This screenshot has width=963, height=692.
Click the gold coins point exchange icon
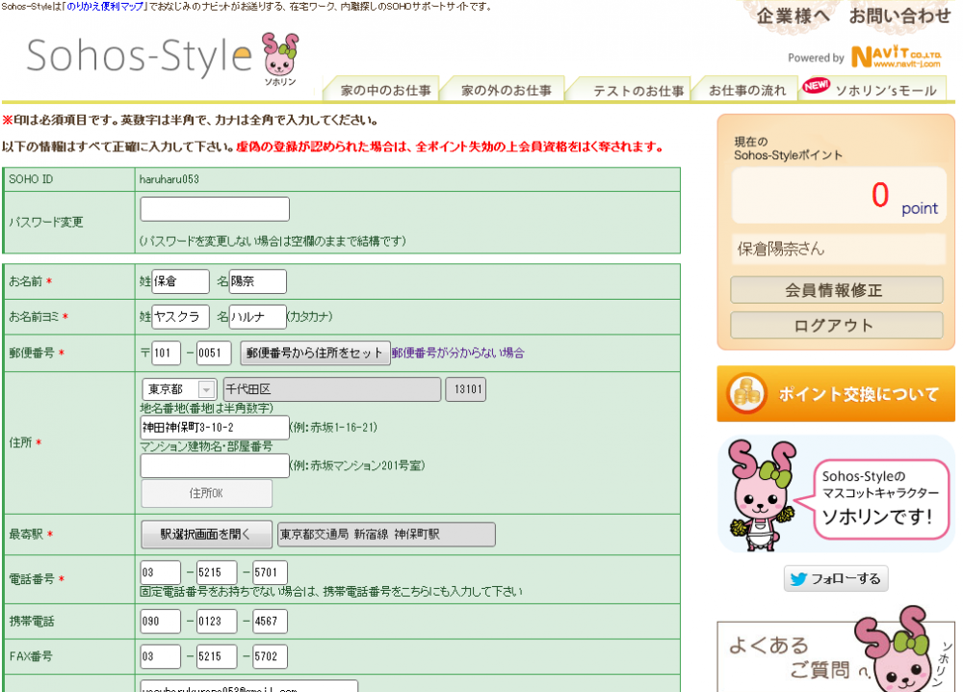coord(746,393)
